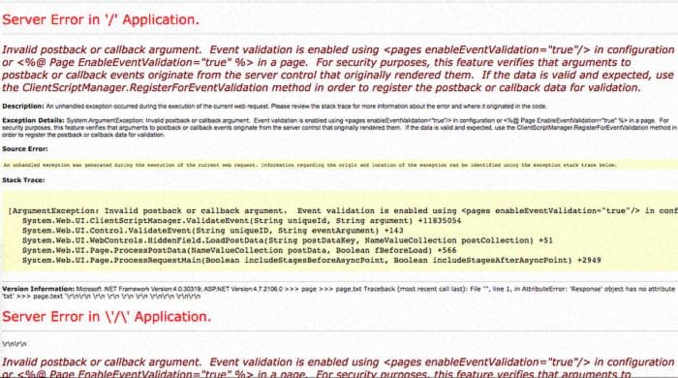Click the 'An unhandled exception occurred' description sentence
Image resolution: width=678 pixels, height=378 pixels.
(296, 106)
